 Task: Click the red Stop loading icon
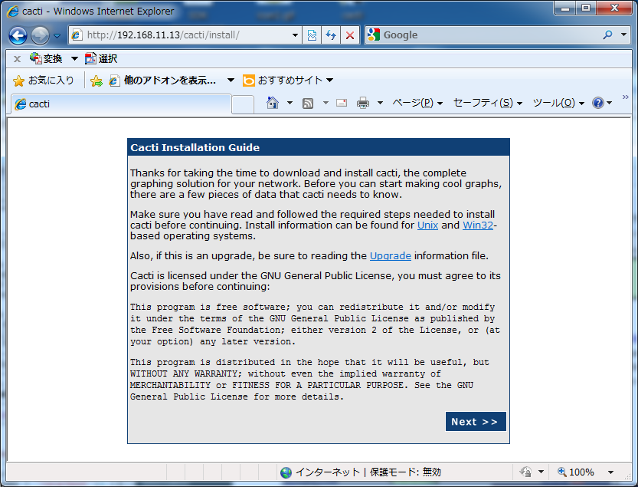pyautogui.click(x=350, y=35)
